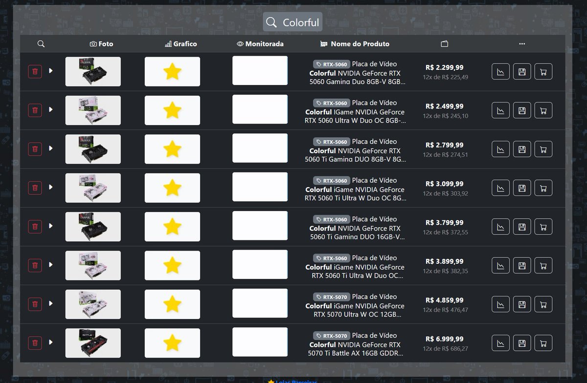Expand the R$ 4.859,99 product row
This screenshot has width=587, height=383.
tap(51, 303)
